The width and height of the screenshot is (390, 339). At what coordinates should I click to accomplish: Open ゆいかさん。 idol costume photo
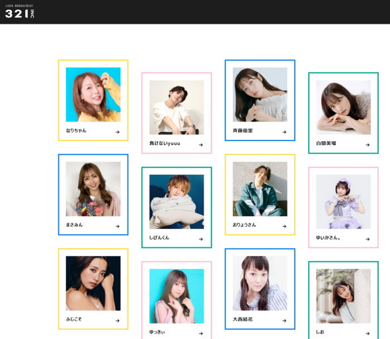pyautogui.click(x=343, y=202)
